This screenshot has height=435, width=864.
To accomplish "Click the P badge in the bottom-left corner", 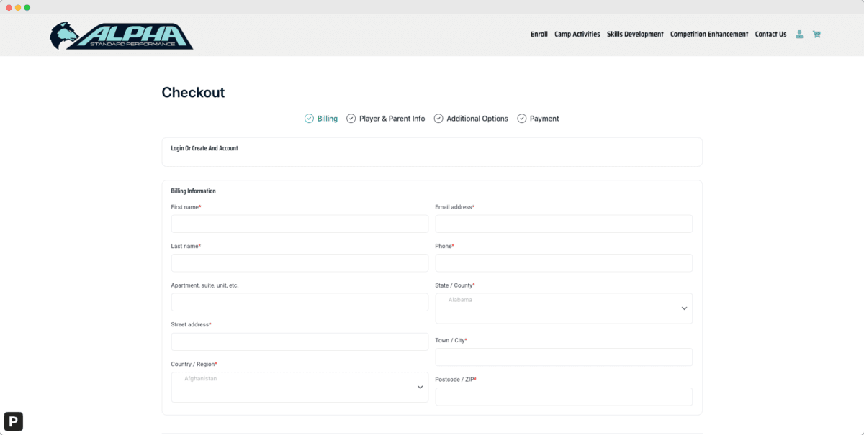I will click(13, 421).
